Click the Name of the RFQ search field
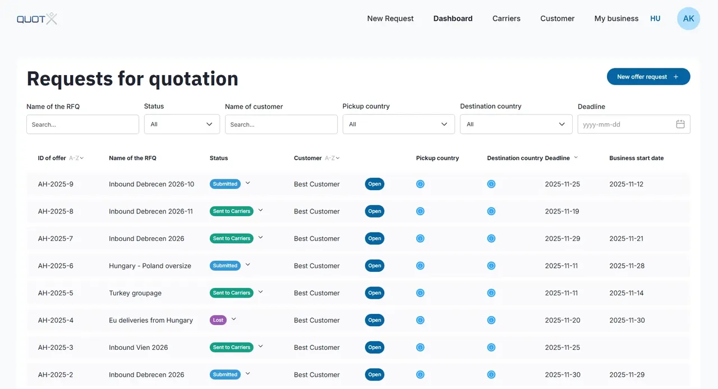Viewport: 718px width, 389px height. pyautogui.click(x=82, y=124)
